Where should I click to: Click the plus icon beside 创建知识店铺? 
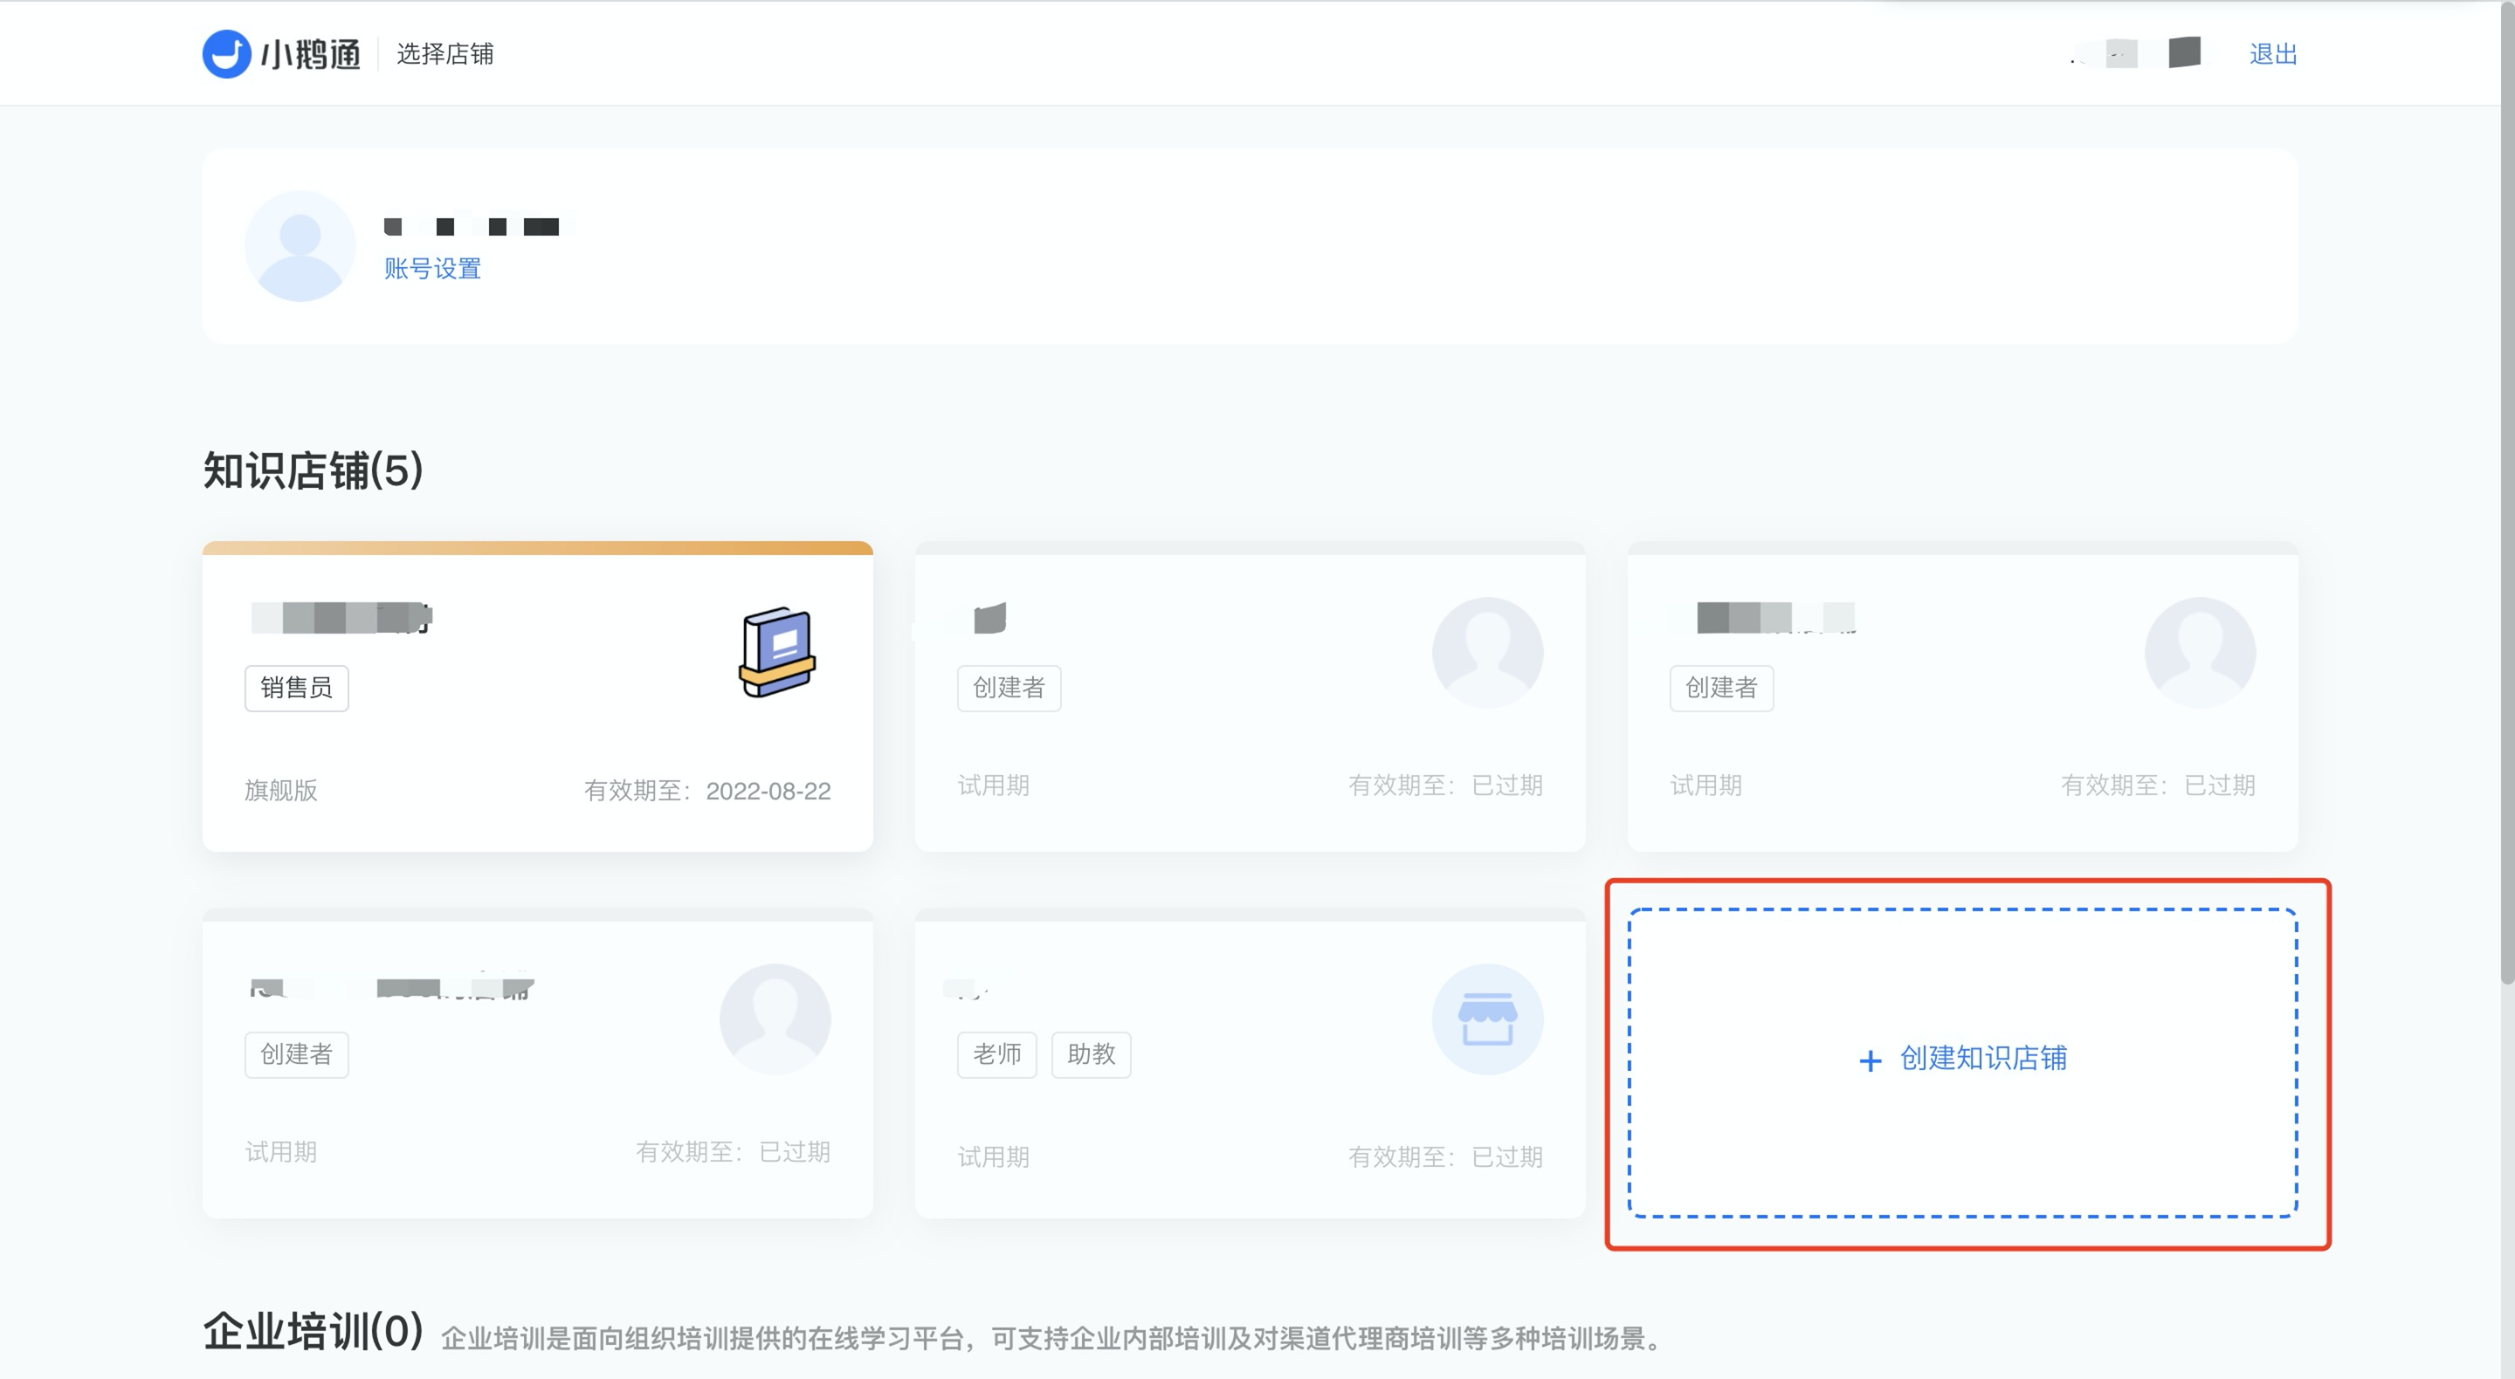click(1870, 1060)
